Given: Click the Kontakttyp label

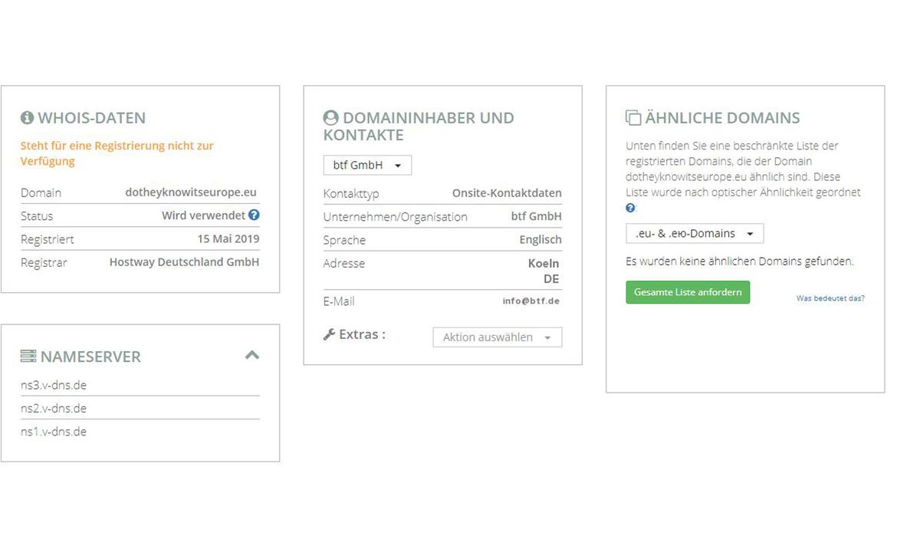Looking at the screenshot, I should [x=351, y=194].
